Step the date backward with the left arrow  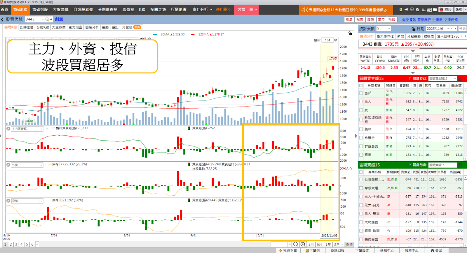coord(452,29)
